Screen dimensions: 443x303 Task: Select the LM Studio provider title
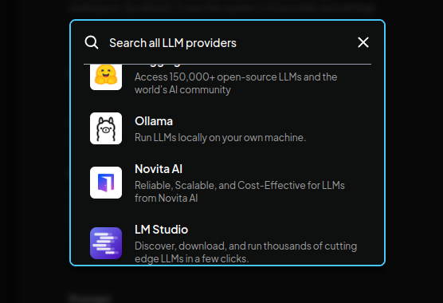pyautogui.click(x=161, y=230)
